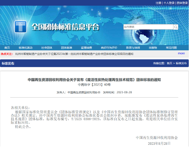Go to the 首页 menu item
Image resolution: width=189 pixels, height=147 pixels.
point(7,48)
